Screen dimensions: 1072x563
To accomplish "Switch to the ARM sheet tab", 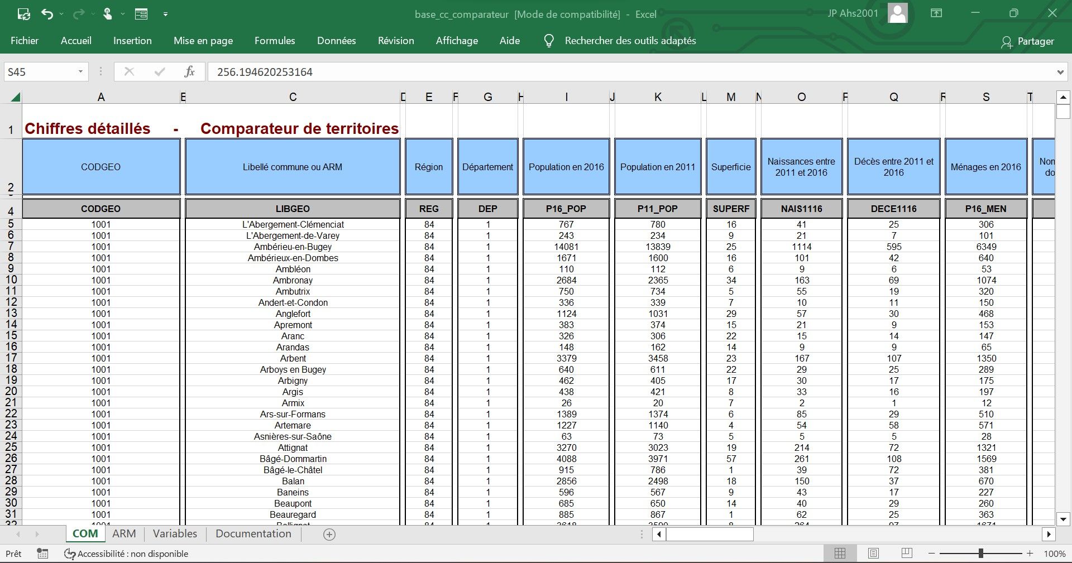I will (124, 533).
